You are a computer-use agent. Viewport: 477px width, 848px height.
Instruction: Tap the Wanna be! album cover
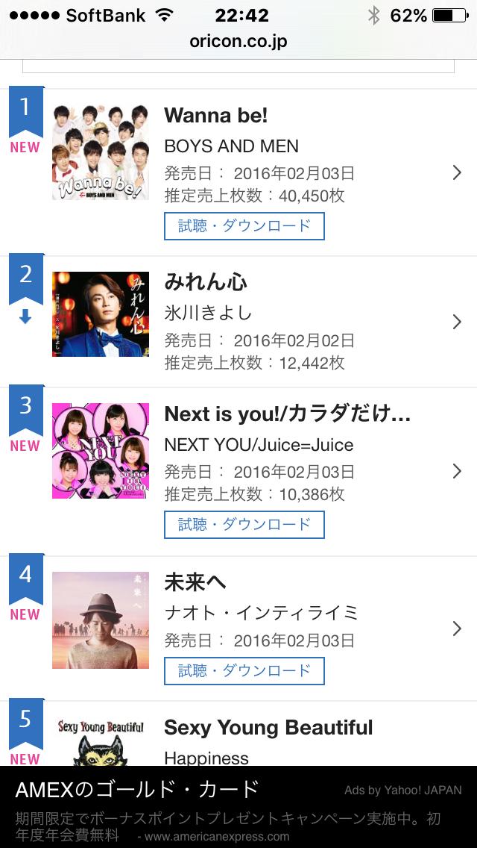pyautogui.click(x=101, y=153)
